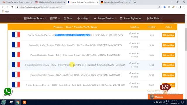Screen dimensions: 187x105
Task: Expand the Managed Services dropdown
Action: [x=105, y=18]
